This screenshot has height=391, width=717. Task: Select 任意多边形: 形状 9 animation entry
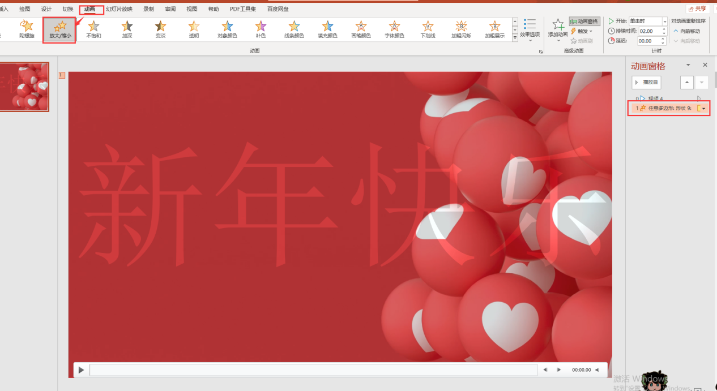pos(669,108)
